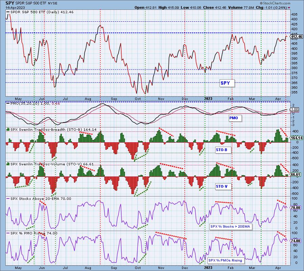
Task: Click the 'SPDR S&P 500 ETF' name in the header
Action: pyautogui.click(x=30, y=3)
